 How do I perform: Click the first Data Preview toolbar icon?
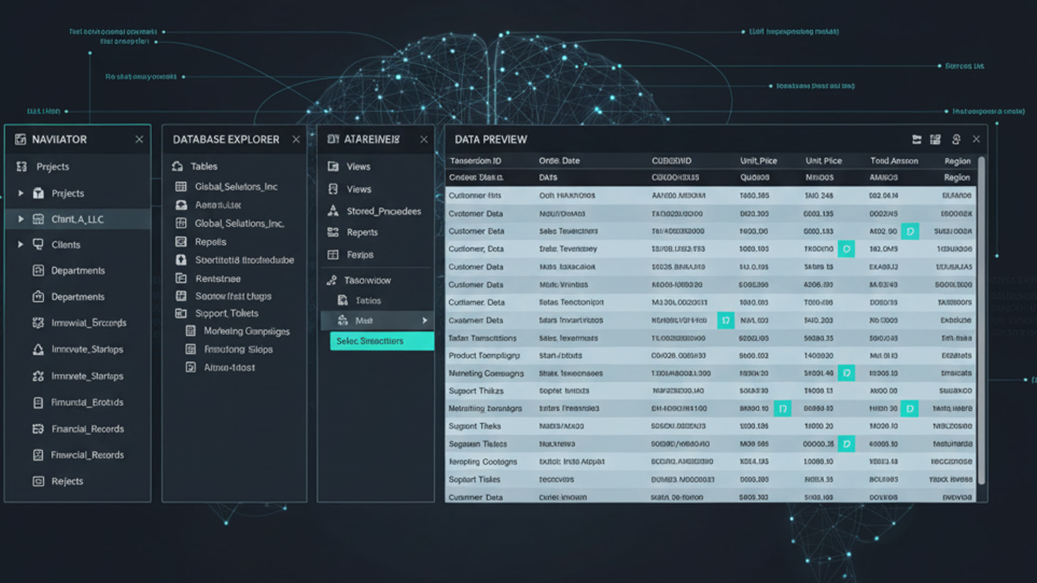pyautogui.click(x=917, y=139)
